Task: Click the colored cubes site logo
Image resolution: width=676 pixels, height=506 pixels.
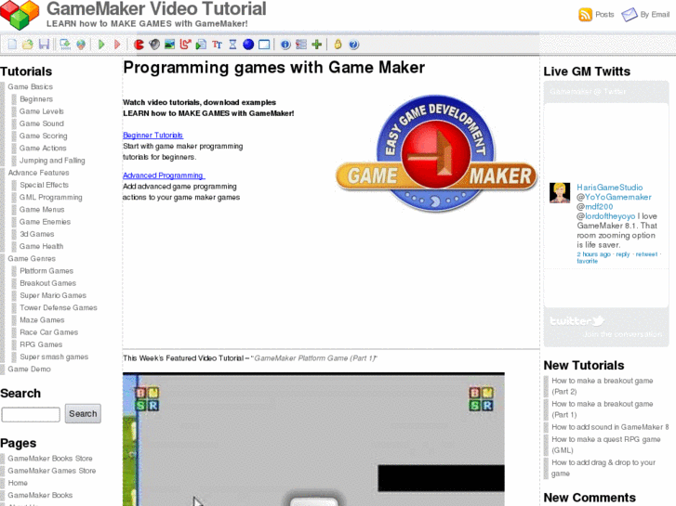Action: [20, 15]
